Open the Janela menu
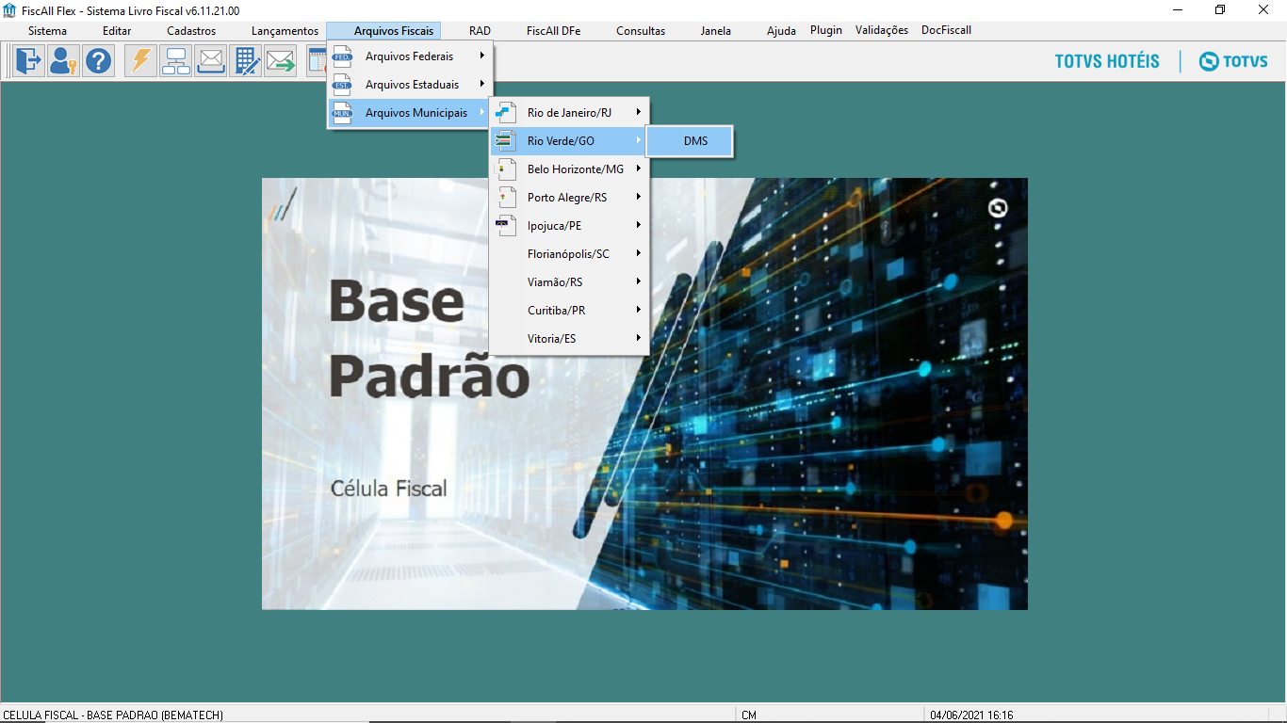Image resolution: width=1287 pixels, height=723 pixels. [x=716, y=31]
